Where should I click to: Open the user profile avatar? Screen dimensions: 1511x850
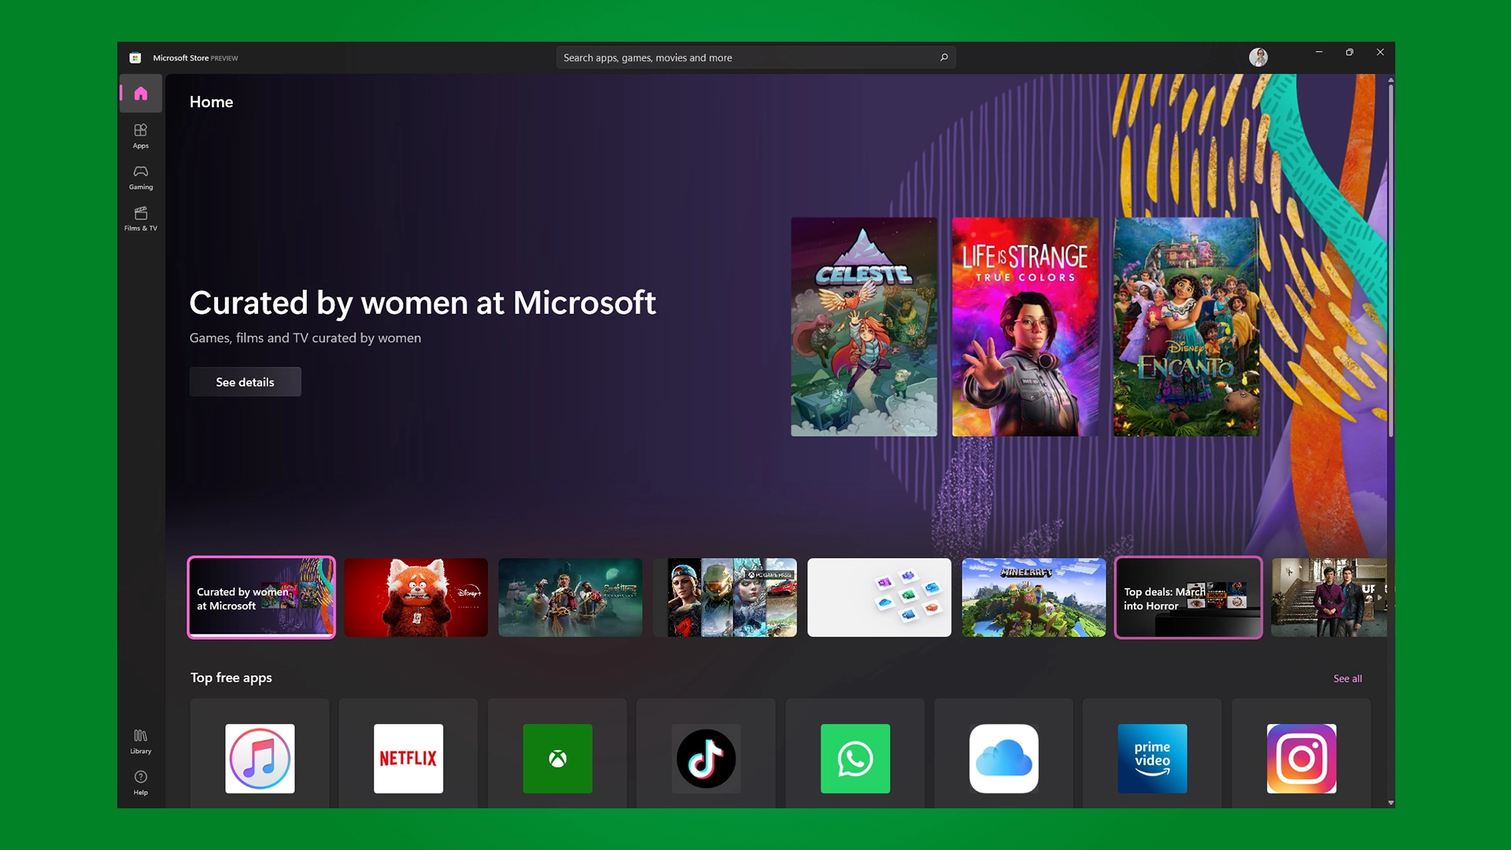pyautogui.click(x=1258, y=57)
